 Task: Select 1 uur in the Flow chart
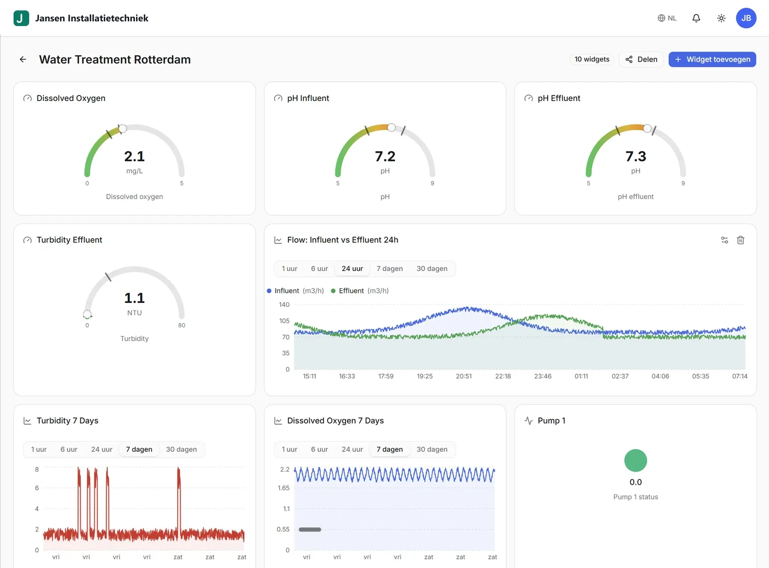[290, 269]
